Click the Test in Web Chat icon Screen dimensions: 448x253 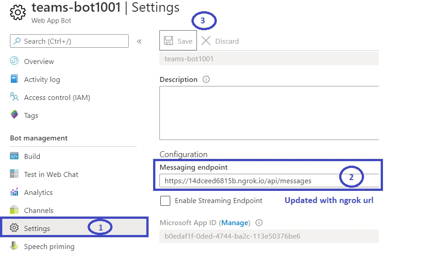click(14, 174)
